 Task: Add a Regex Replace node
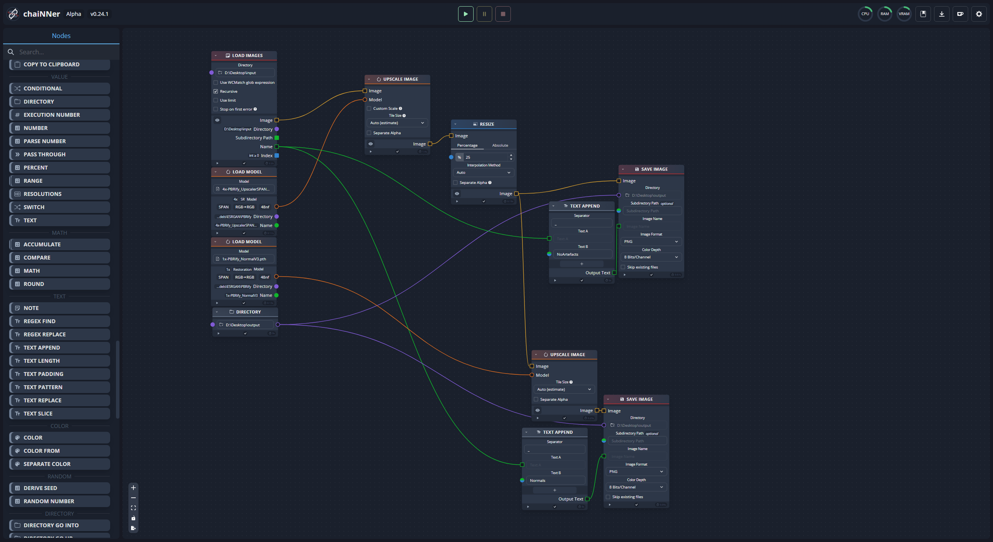coord(60,334)
